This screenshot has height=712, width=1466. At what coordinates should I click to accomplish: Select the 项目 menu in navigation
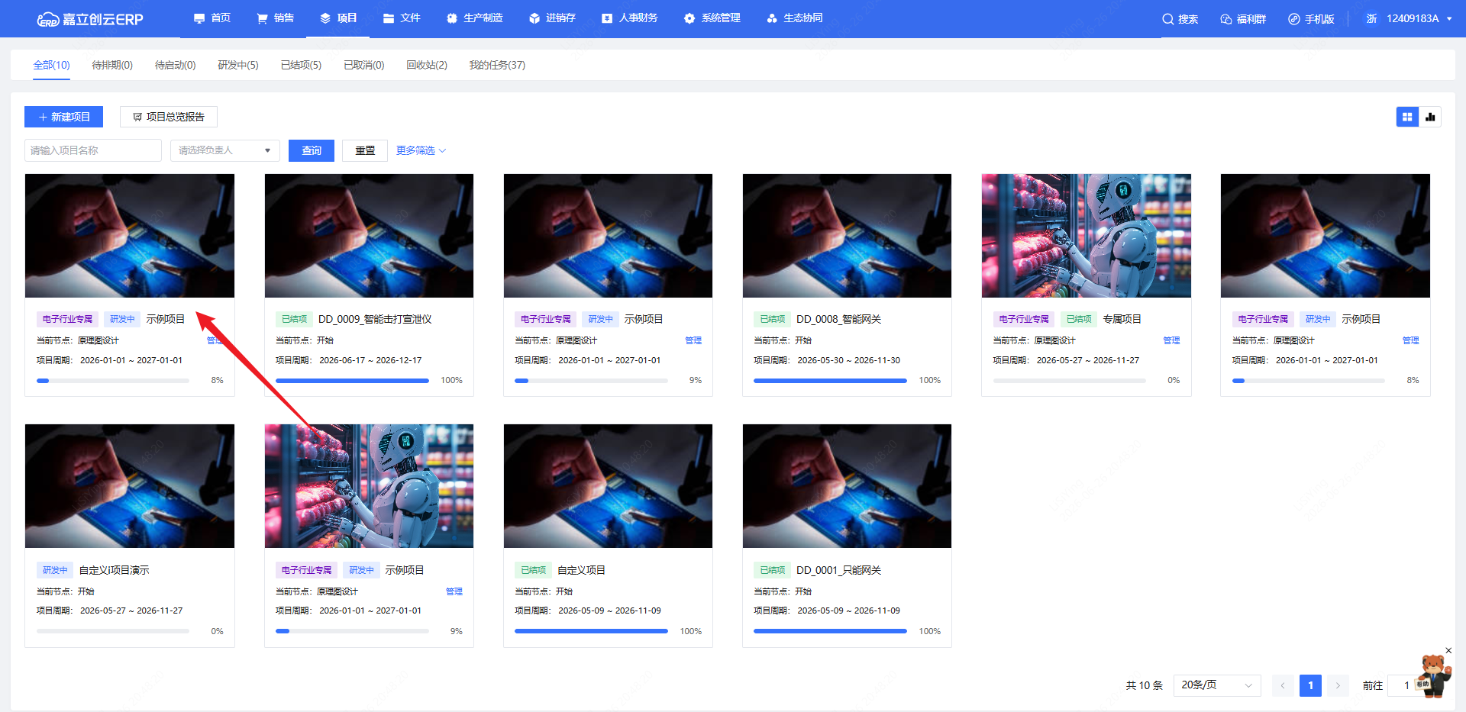[338, 18]
